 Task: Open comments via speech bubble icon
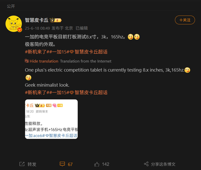click(x=62, y=164)
